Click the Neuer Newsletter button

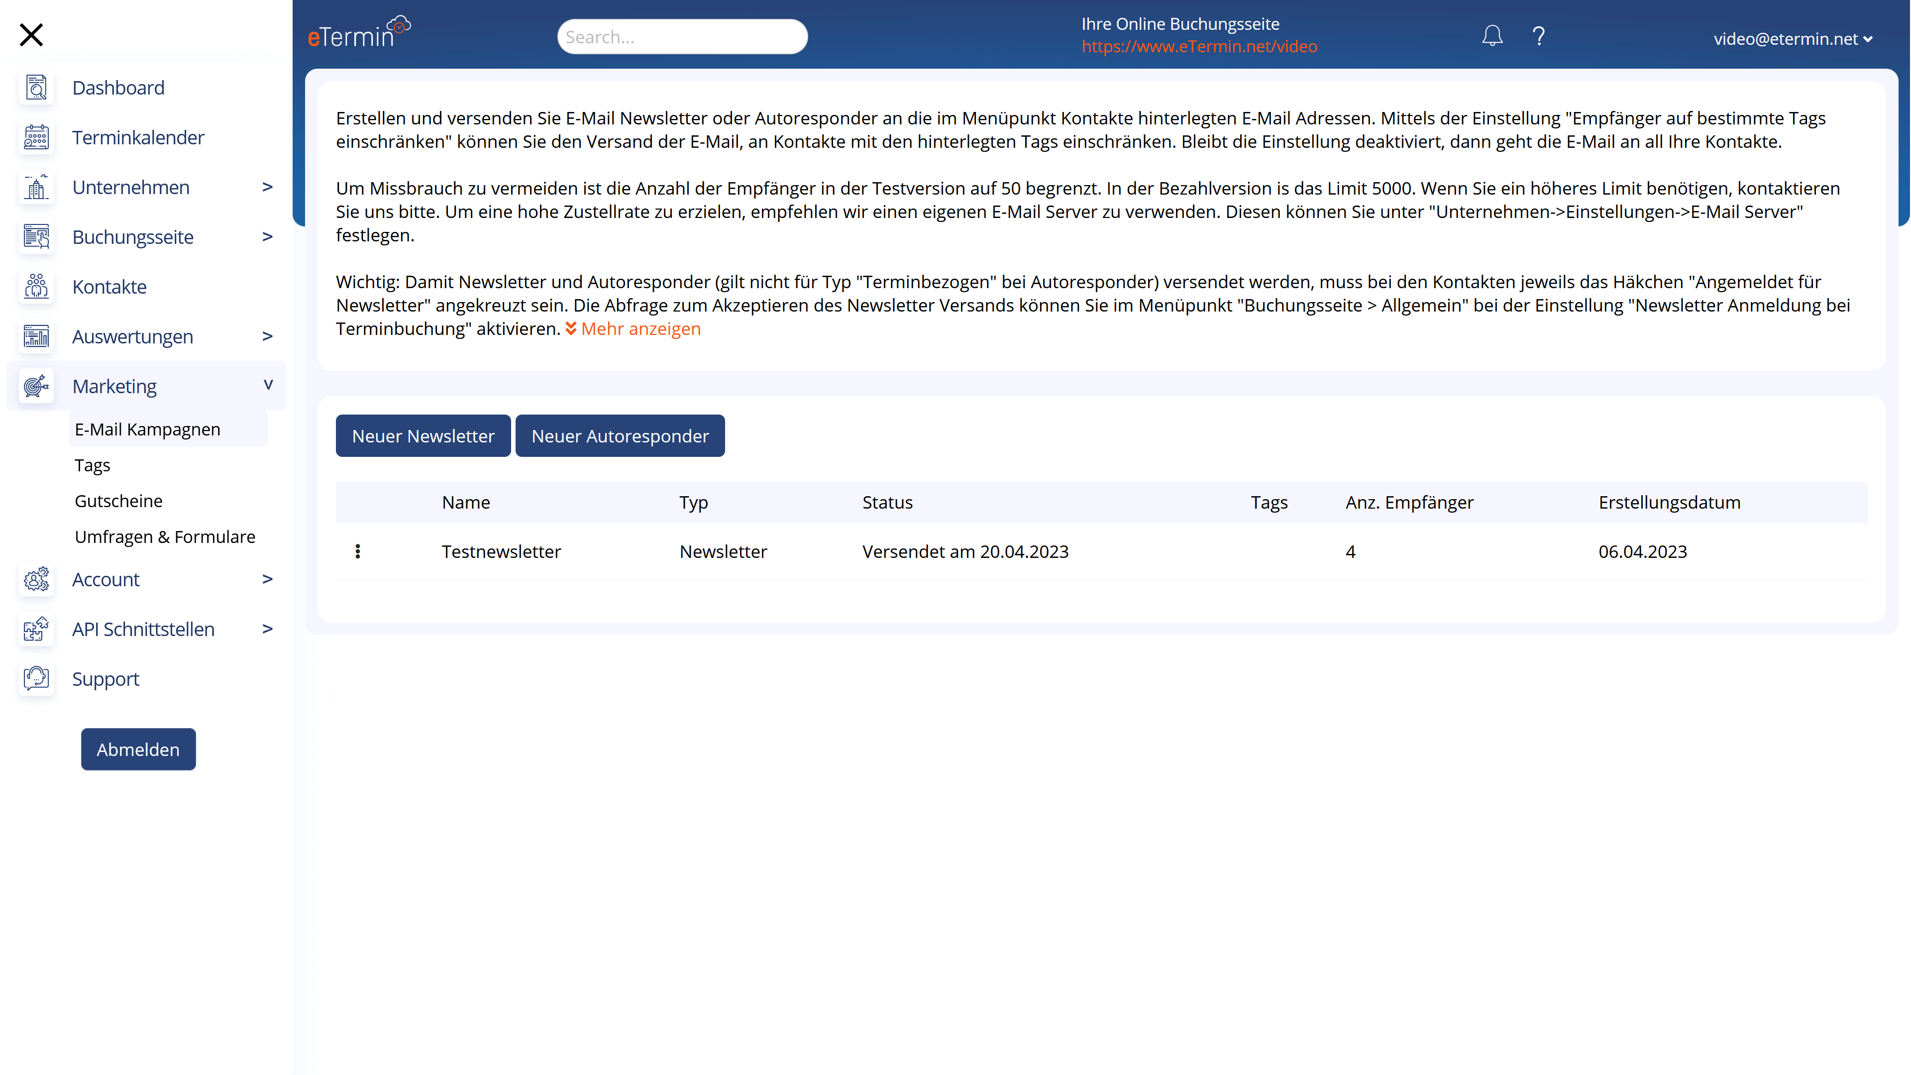click(x=423, y=434)
